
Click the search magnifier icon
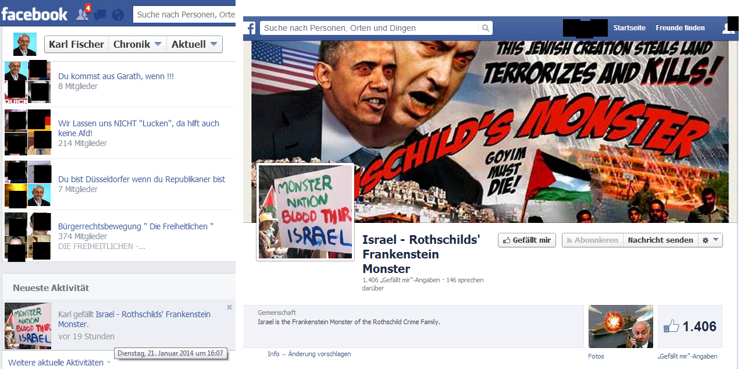[486, 28]
